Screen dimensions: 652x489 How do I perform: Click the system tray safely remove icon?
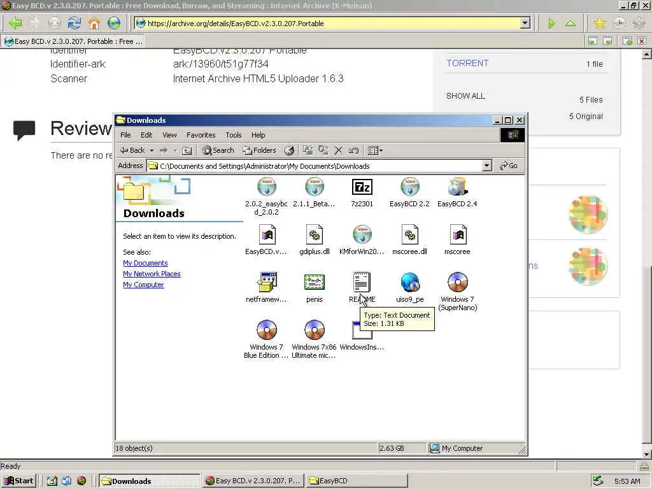(x=598, y=481)
